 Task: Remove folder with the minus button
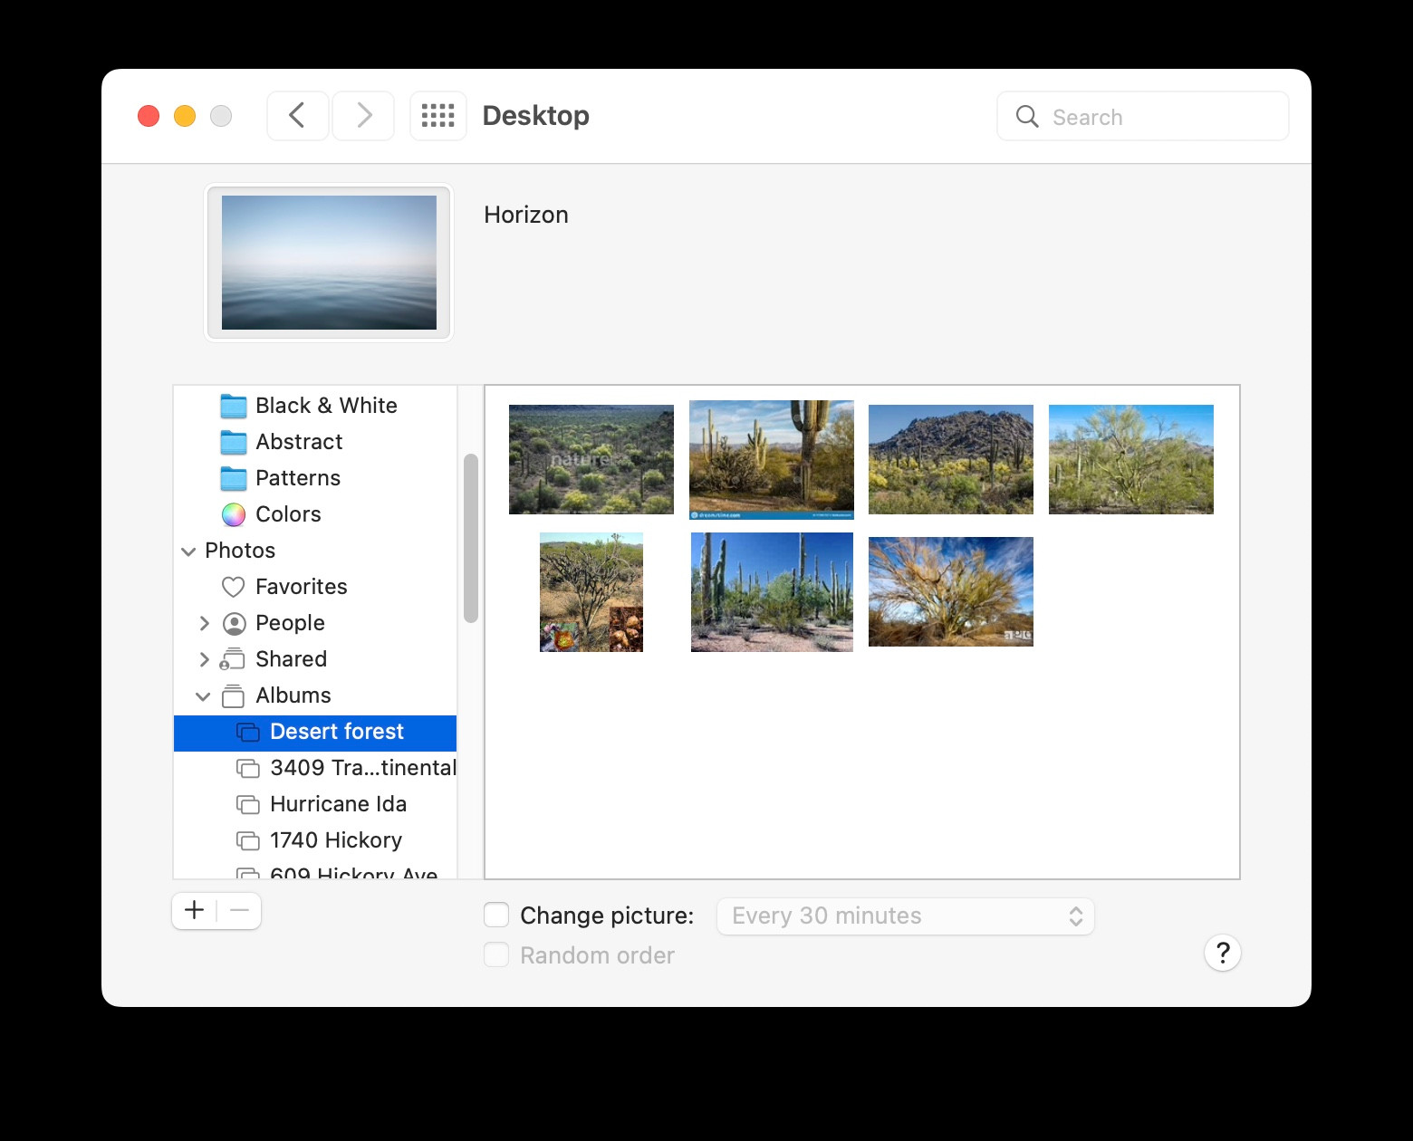tap(239, 910)
